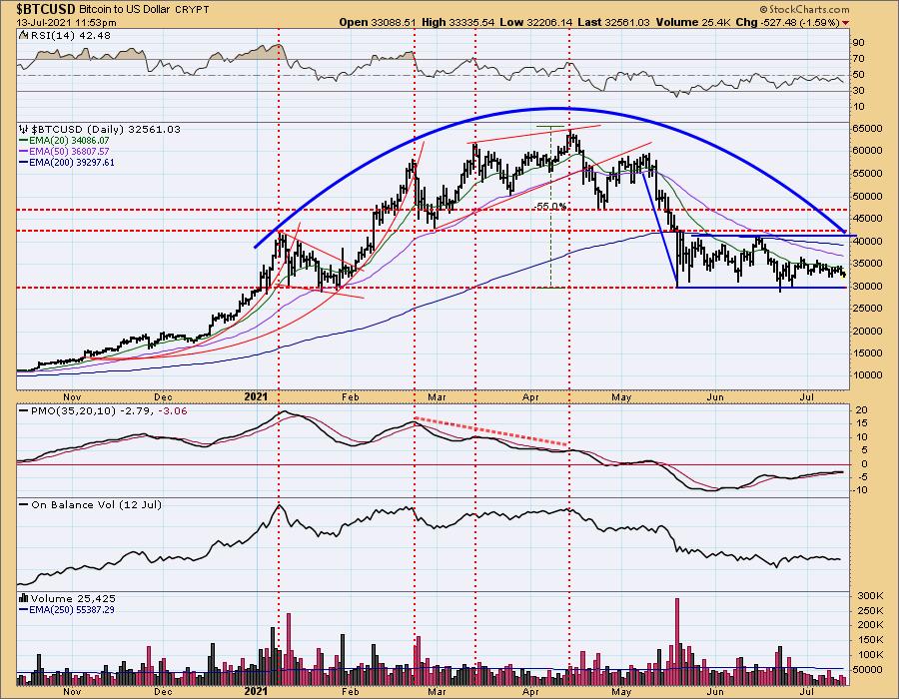Click the bar chart icon beside the $BTCUSD (Daily) legend
Screen dimensions: 899x699
(24, 129)
